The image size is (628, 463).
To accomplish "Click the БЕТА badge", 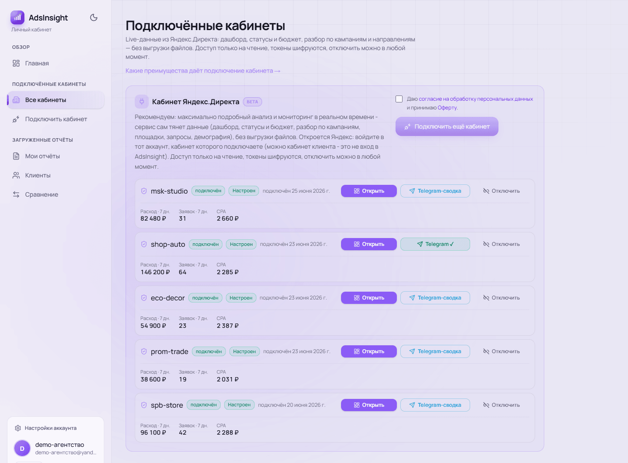I will (x=253, y=102).
